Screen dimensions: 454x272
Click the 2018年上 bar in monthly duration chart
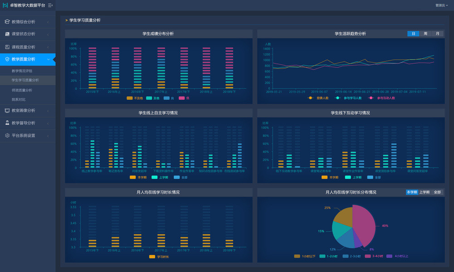(206, 240)
